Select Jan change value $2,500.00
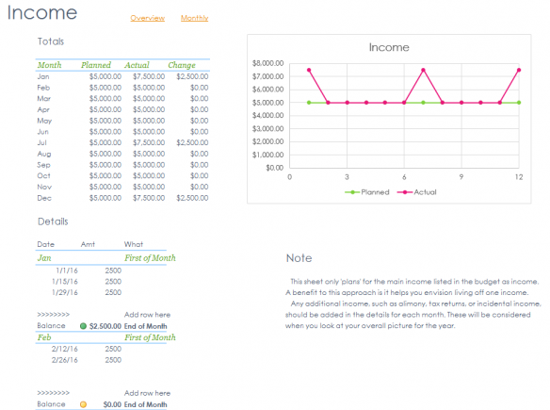Image resolution: width=550 pixels, height=410 pixels. click(192, 76)
